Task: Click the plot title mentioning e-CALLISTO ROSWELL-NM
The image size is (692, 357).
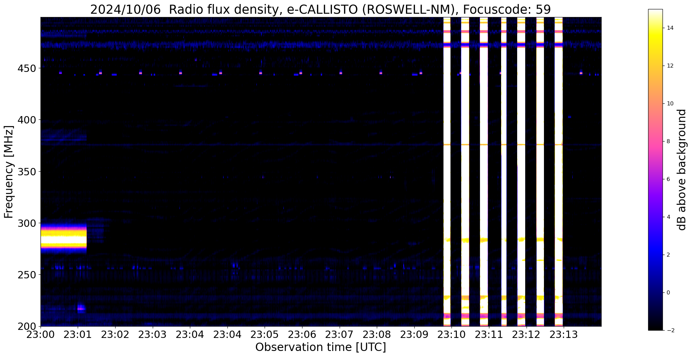Action: tap(321, 9)
